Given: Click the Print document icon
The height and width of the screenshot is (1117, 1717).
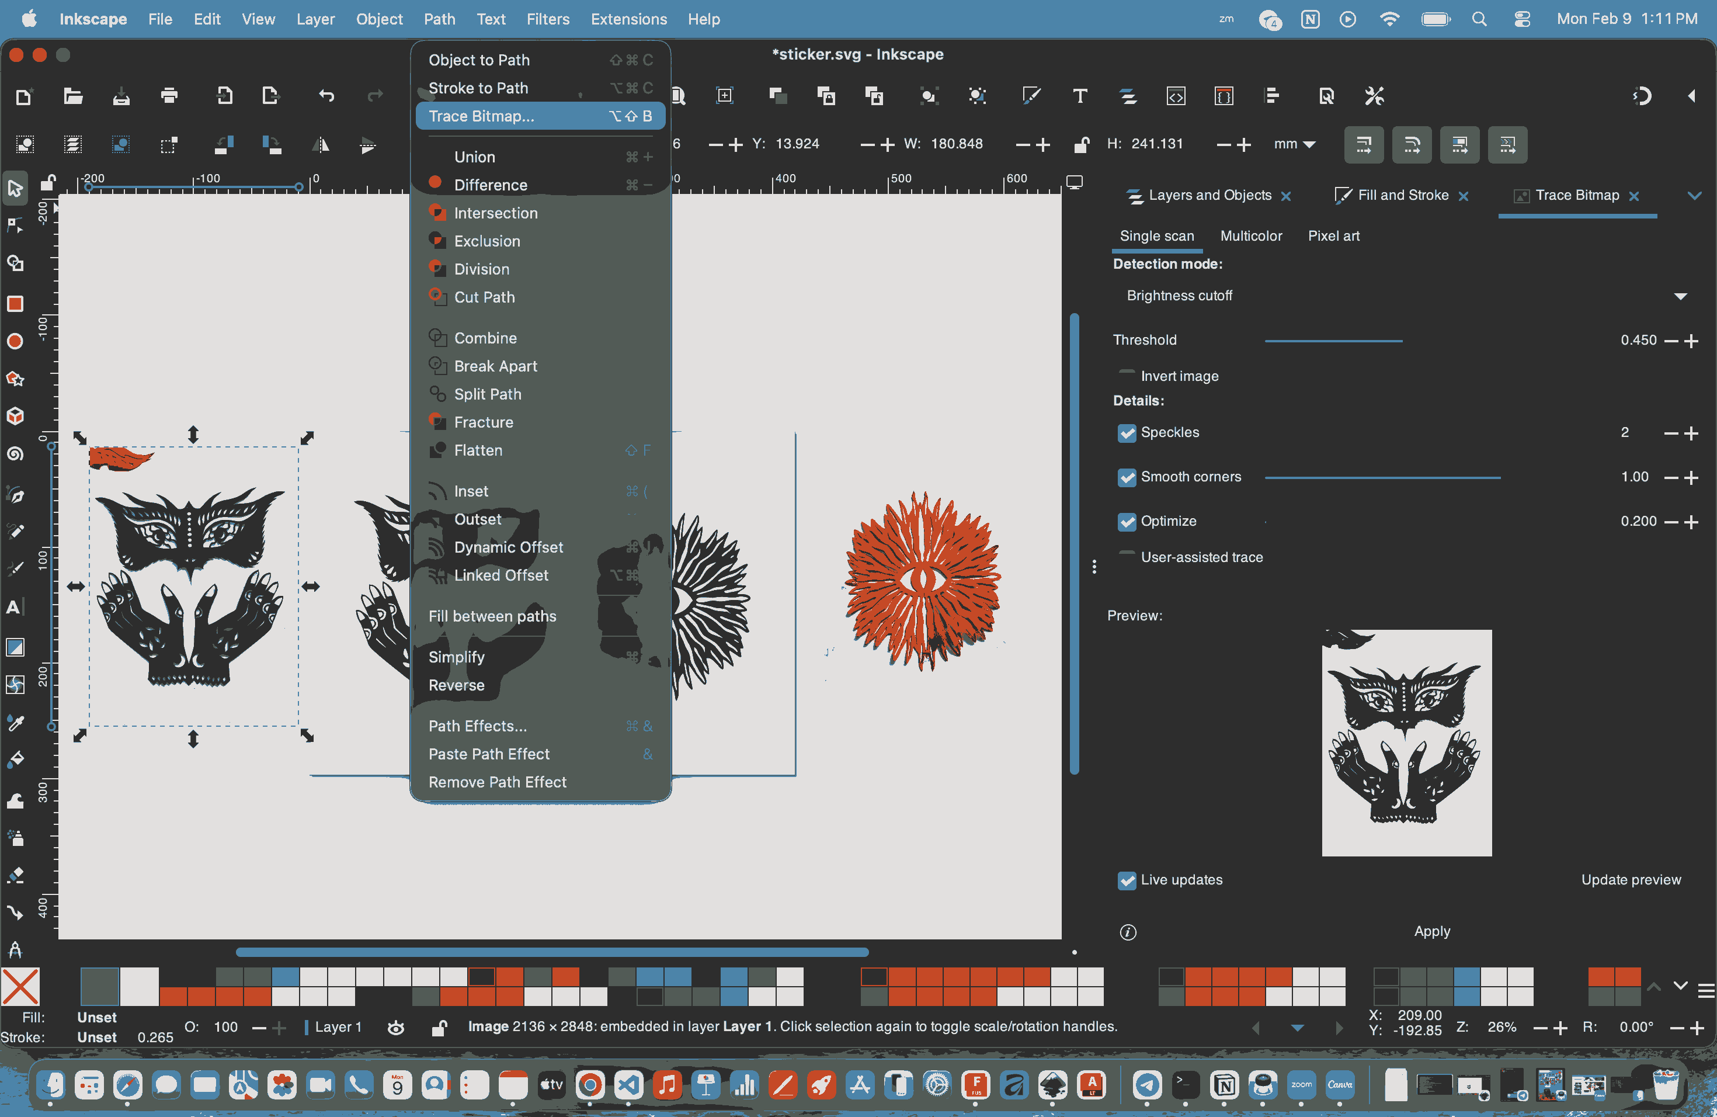Looking at the screenshot, I should [x=169, y=96].
